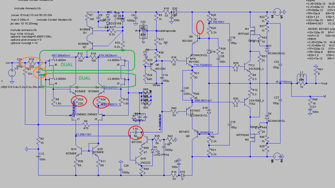
Task: Select capacitor C18 150µ symbol
Action: click(x=230, y=125)
